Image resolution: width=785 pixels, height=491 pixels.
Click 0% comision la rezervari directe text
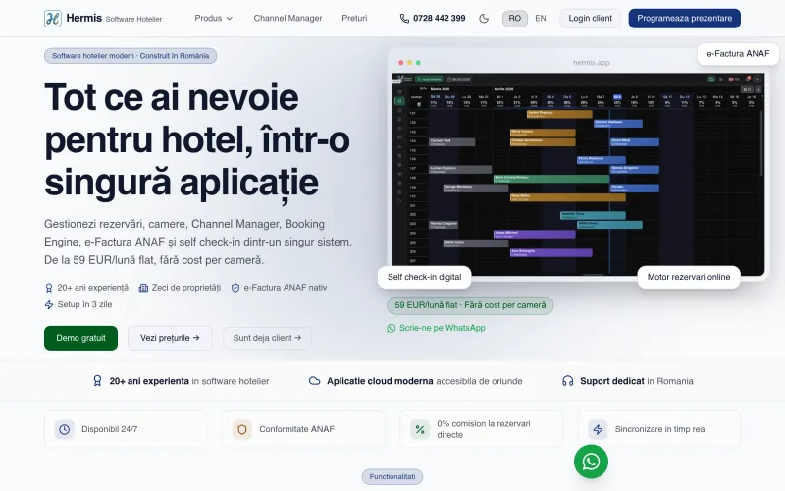point(483,429)
